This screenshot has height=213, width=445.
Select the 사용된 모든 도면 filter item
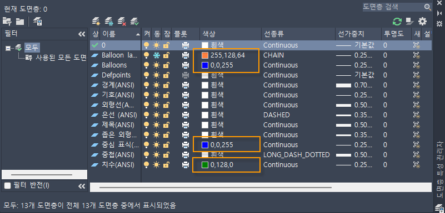click(x=61, y=58)
